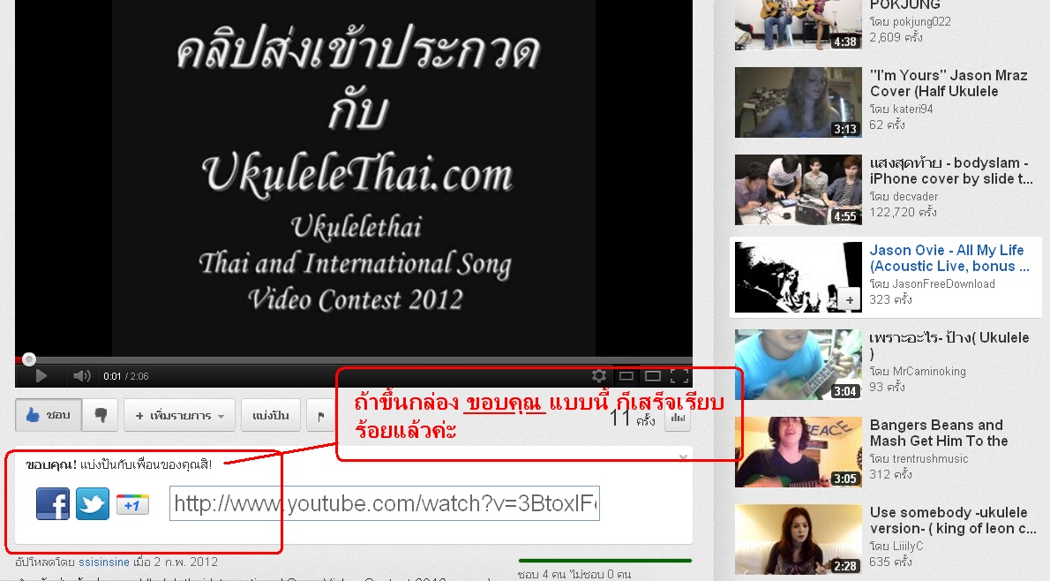The height and width of the screenshot is (581, 1050).
Task: Close the share panel with X
Action: [683, 457]
